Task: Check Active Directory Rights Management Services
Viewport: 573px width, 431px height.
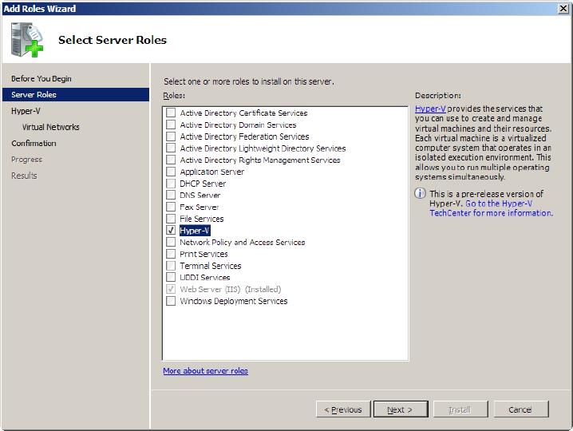Action: pos(171,160)
